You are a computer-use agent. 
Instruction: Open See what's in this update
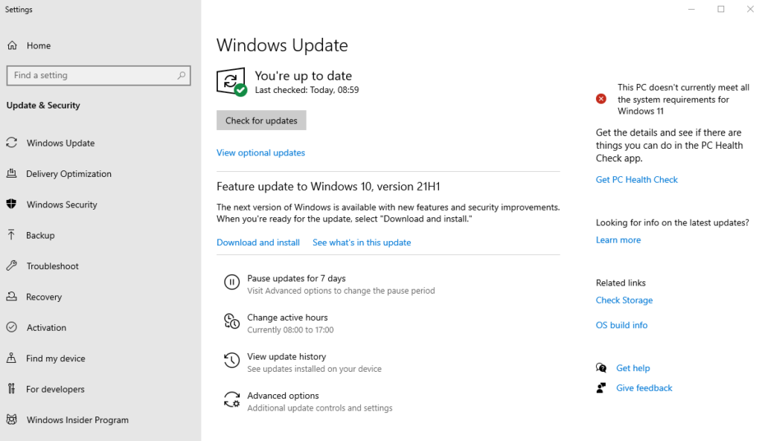click(x=362, y=242)
